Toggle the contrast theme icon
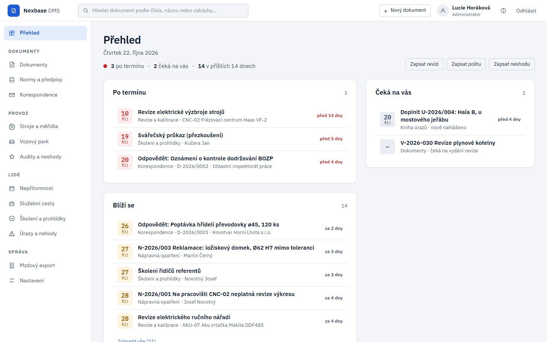Image resolution: width=547 pixels, height=342 pixels. click(503, 11)
